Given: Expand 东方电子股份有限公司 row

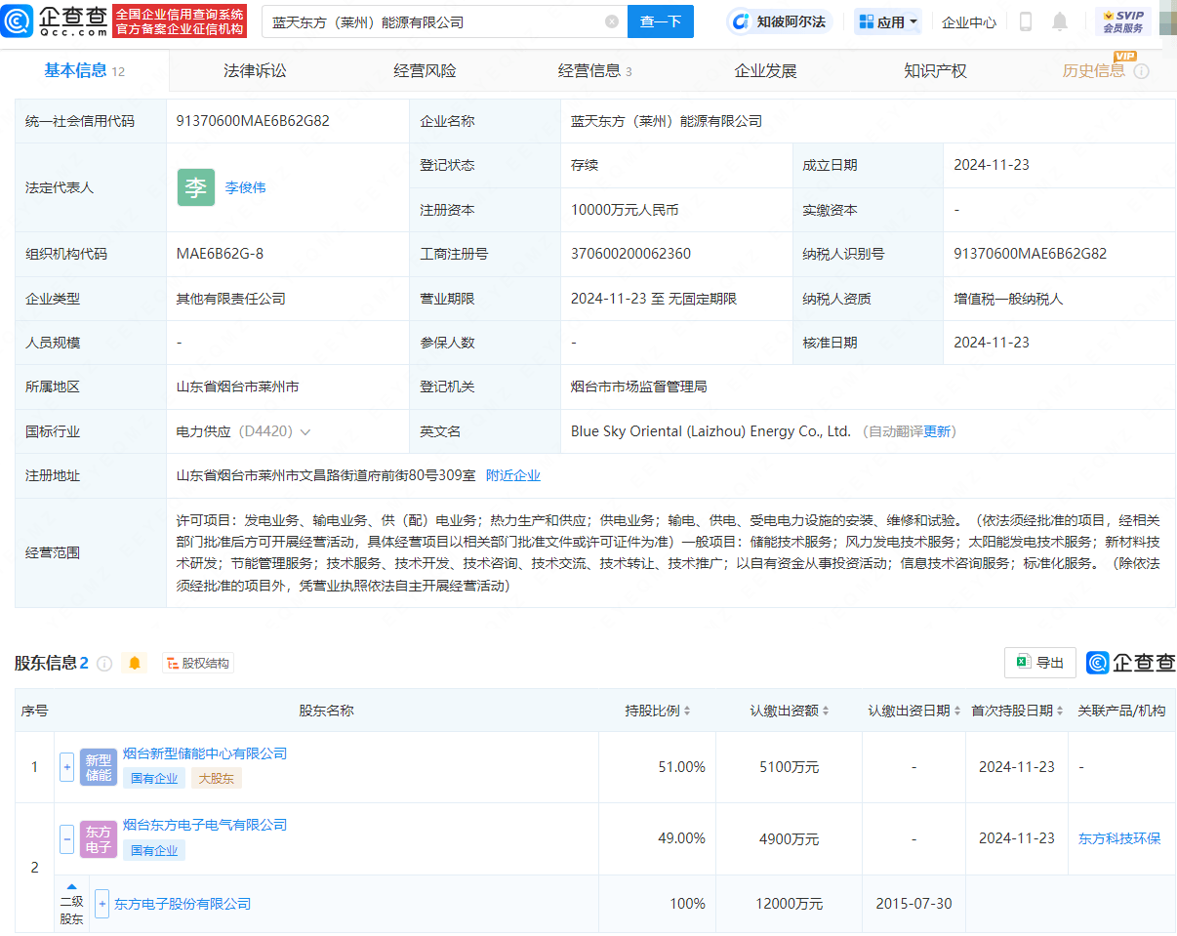Looking at the screenshot, I should pyautogui.click(x=101, y=904).
